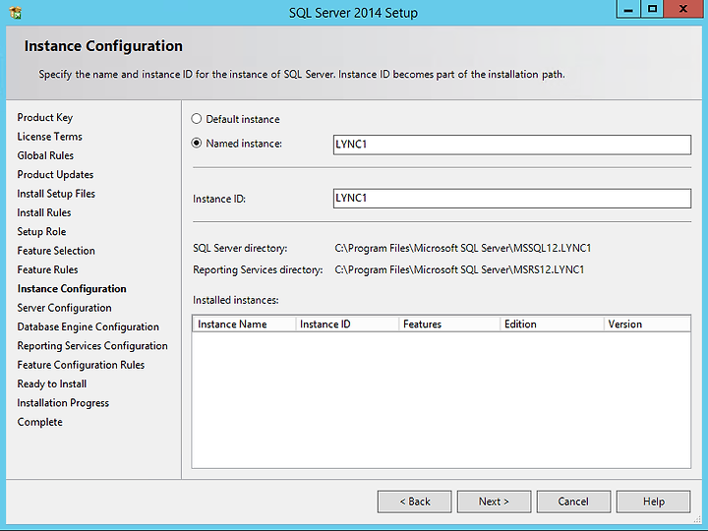Select Instance Configuration step in sidebar

(x=72, y=288)
